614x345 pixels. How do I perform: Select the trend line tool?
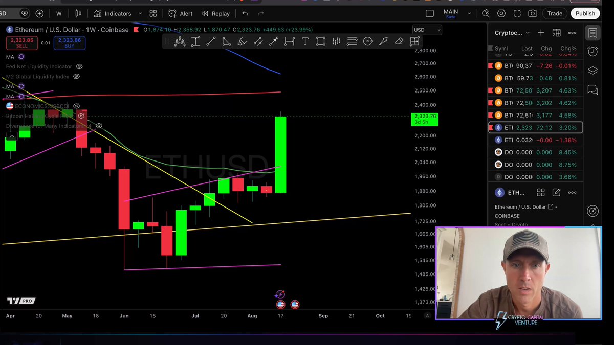click(211, 42)
